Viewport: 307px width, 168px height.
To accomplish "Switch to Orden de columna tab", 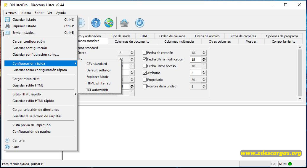I will click(x=172, y=36).
